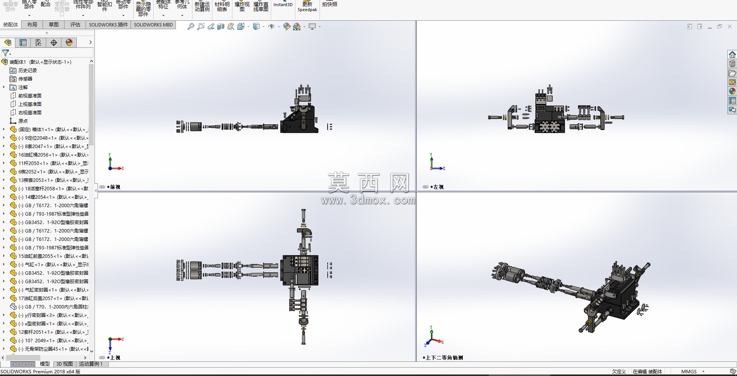Open the ConfigurationManager tab icon
This screenshot has height=376, width=737.
point(38,43)
